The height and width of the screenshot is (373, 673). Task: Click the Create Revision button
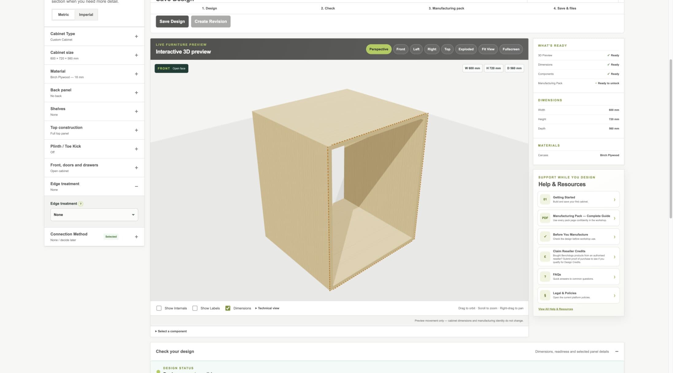click(x=211, y=21)
